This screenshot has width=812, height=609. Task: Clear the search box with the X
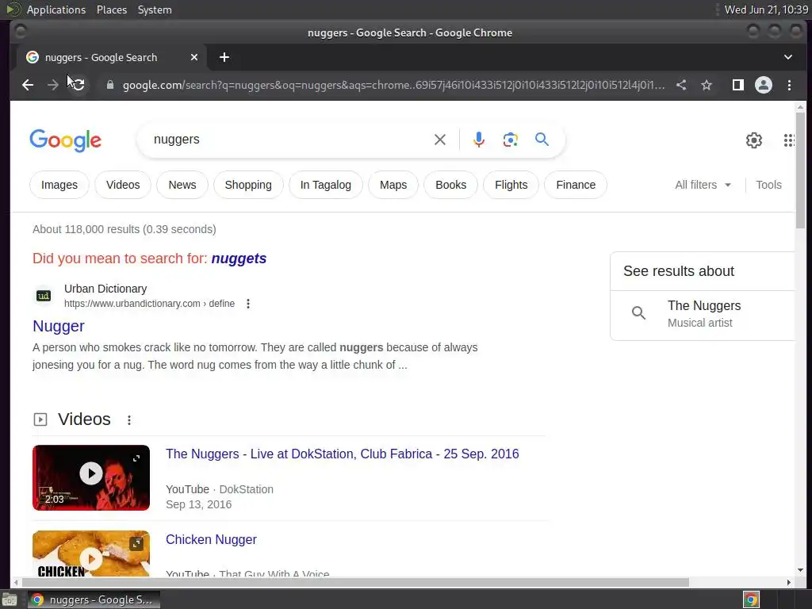(439, 140)
